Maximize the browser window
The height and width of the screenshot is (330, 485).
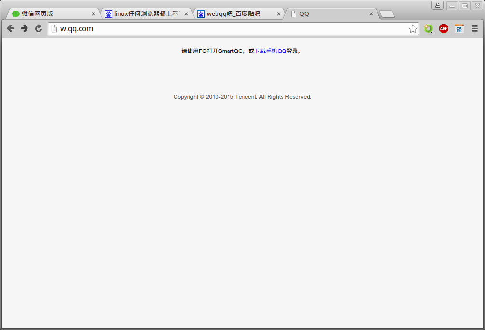[465, 6]
